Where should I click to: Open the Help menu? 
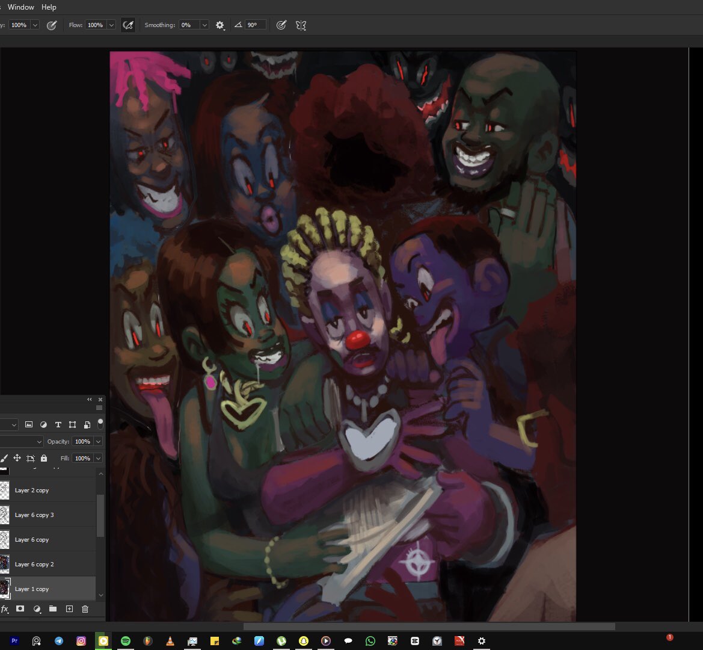(x=49, y=7)
